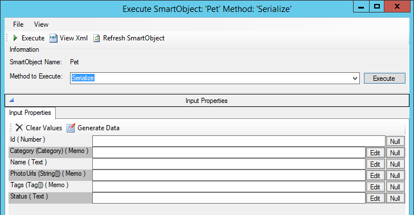Focus the Id Number input field
This screenshot has width=414, height=215.
(x=239, y=141)
